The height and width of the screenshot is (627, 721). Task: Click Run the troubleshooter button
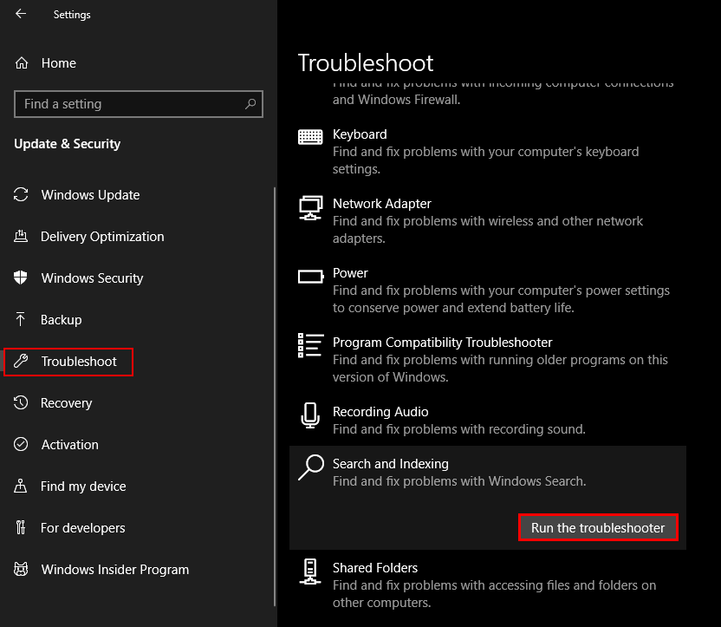point(598,527)
